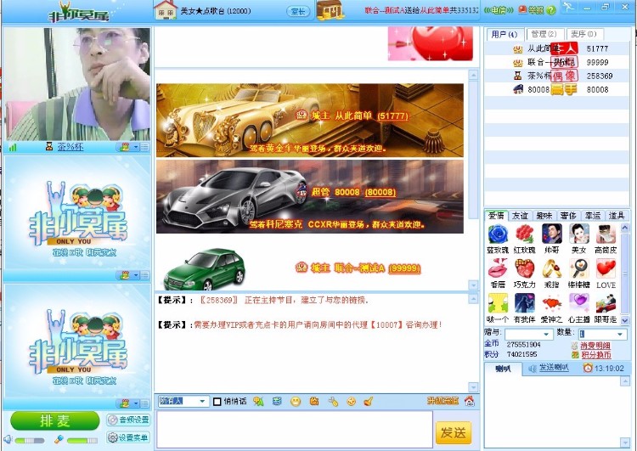Open the 友谊 gift tab
The height and width of the screenshot is (451, 637).
pos(520,216)
